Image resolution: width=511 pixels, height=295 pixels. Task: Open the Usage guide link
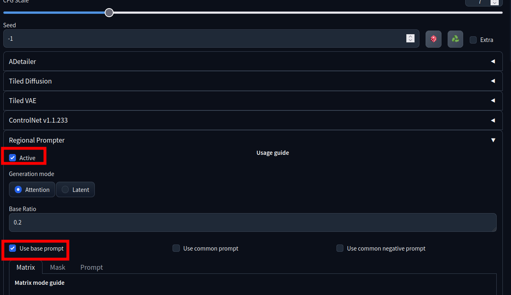coord(273,153)
